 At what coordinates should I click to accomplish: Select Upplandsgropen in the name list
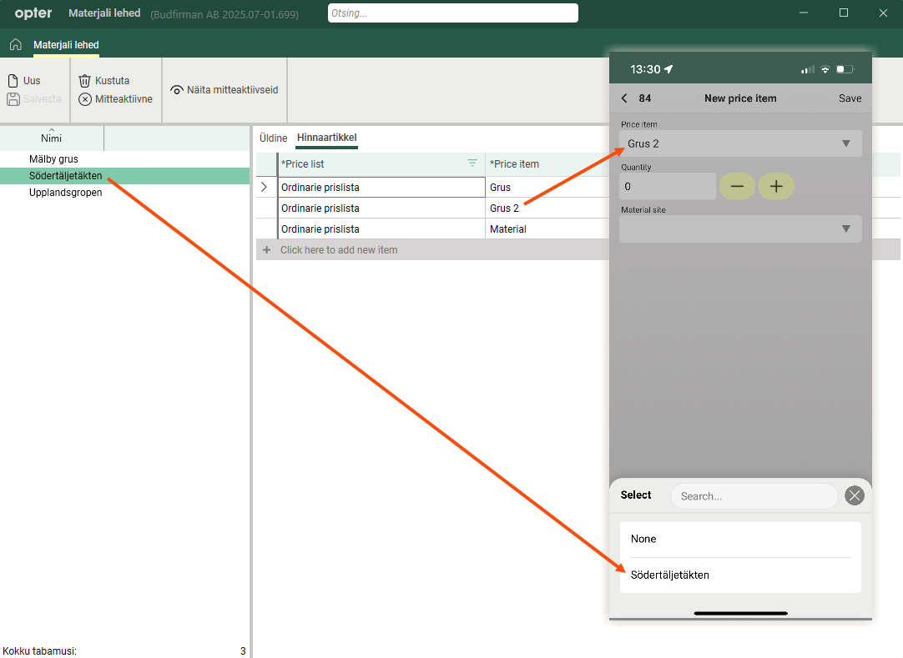point(66,193)
